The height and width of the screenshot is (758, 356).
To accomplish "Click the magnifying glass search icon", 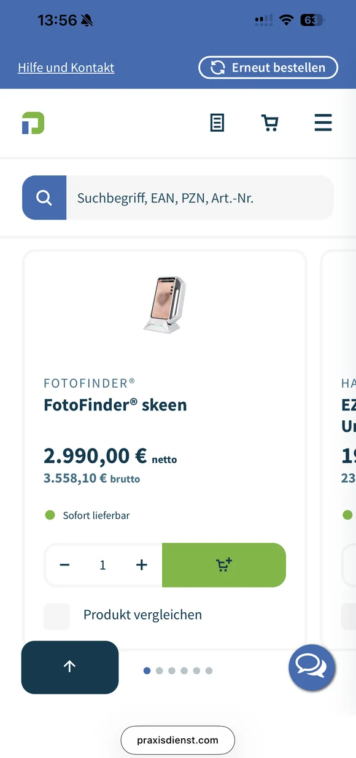I will [44, 197].
